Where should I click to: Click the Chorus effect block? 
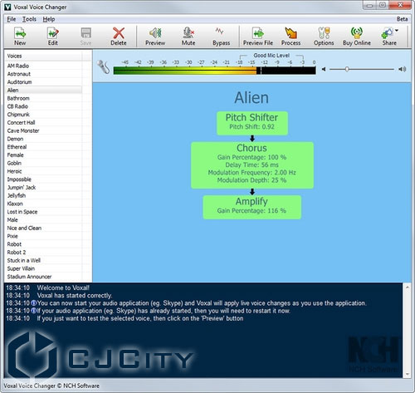pos(252,165)
